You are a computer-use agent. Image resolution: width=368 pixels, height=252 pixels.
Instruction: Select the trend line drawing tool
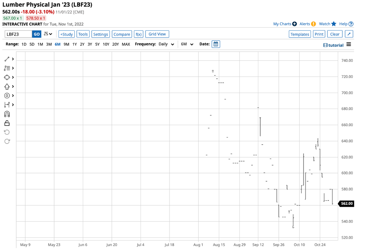point(7,59)
